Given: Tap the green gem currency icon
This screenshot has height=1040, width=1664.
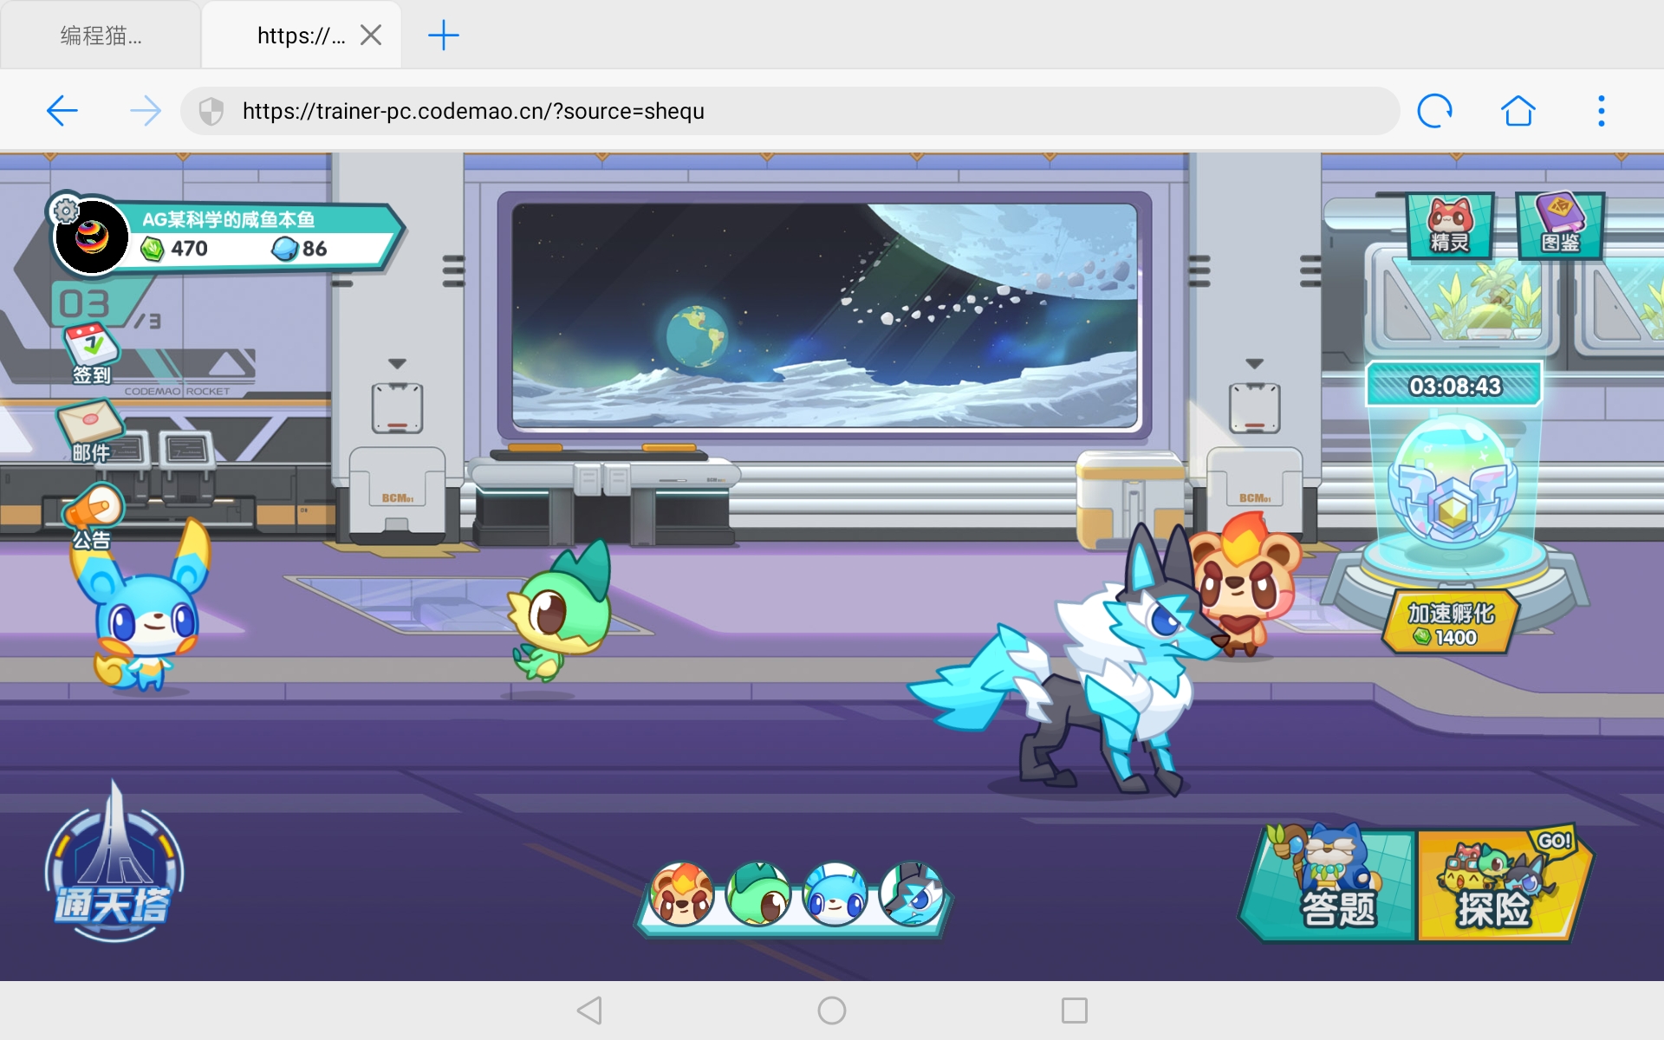Looking at the screenshot, I should tap(153, 250).
